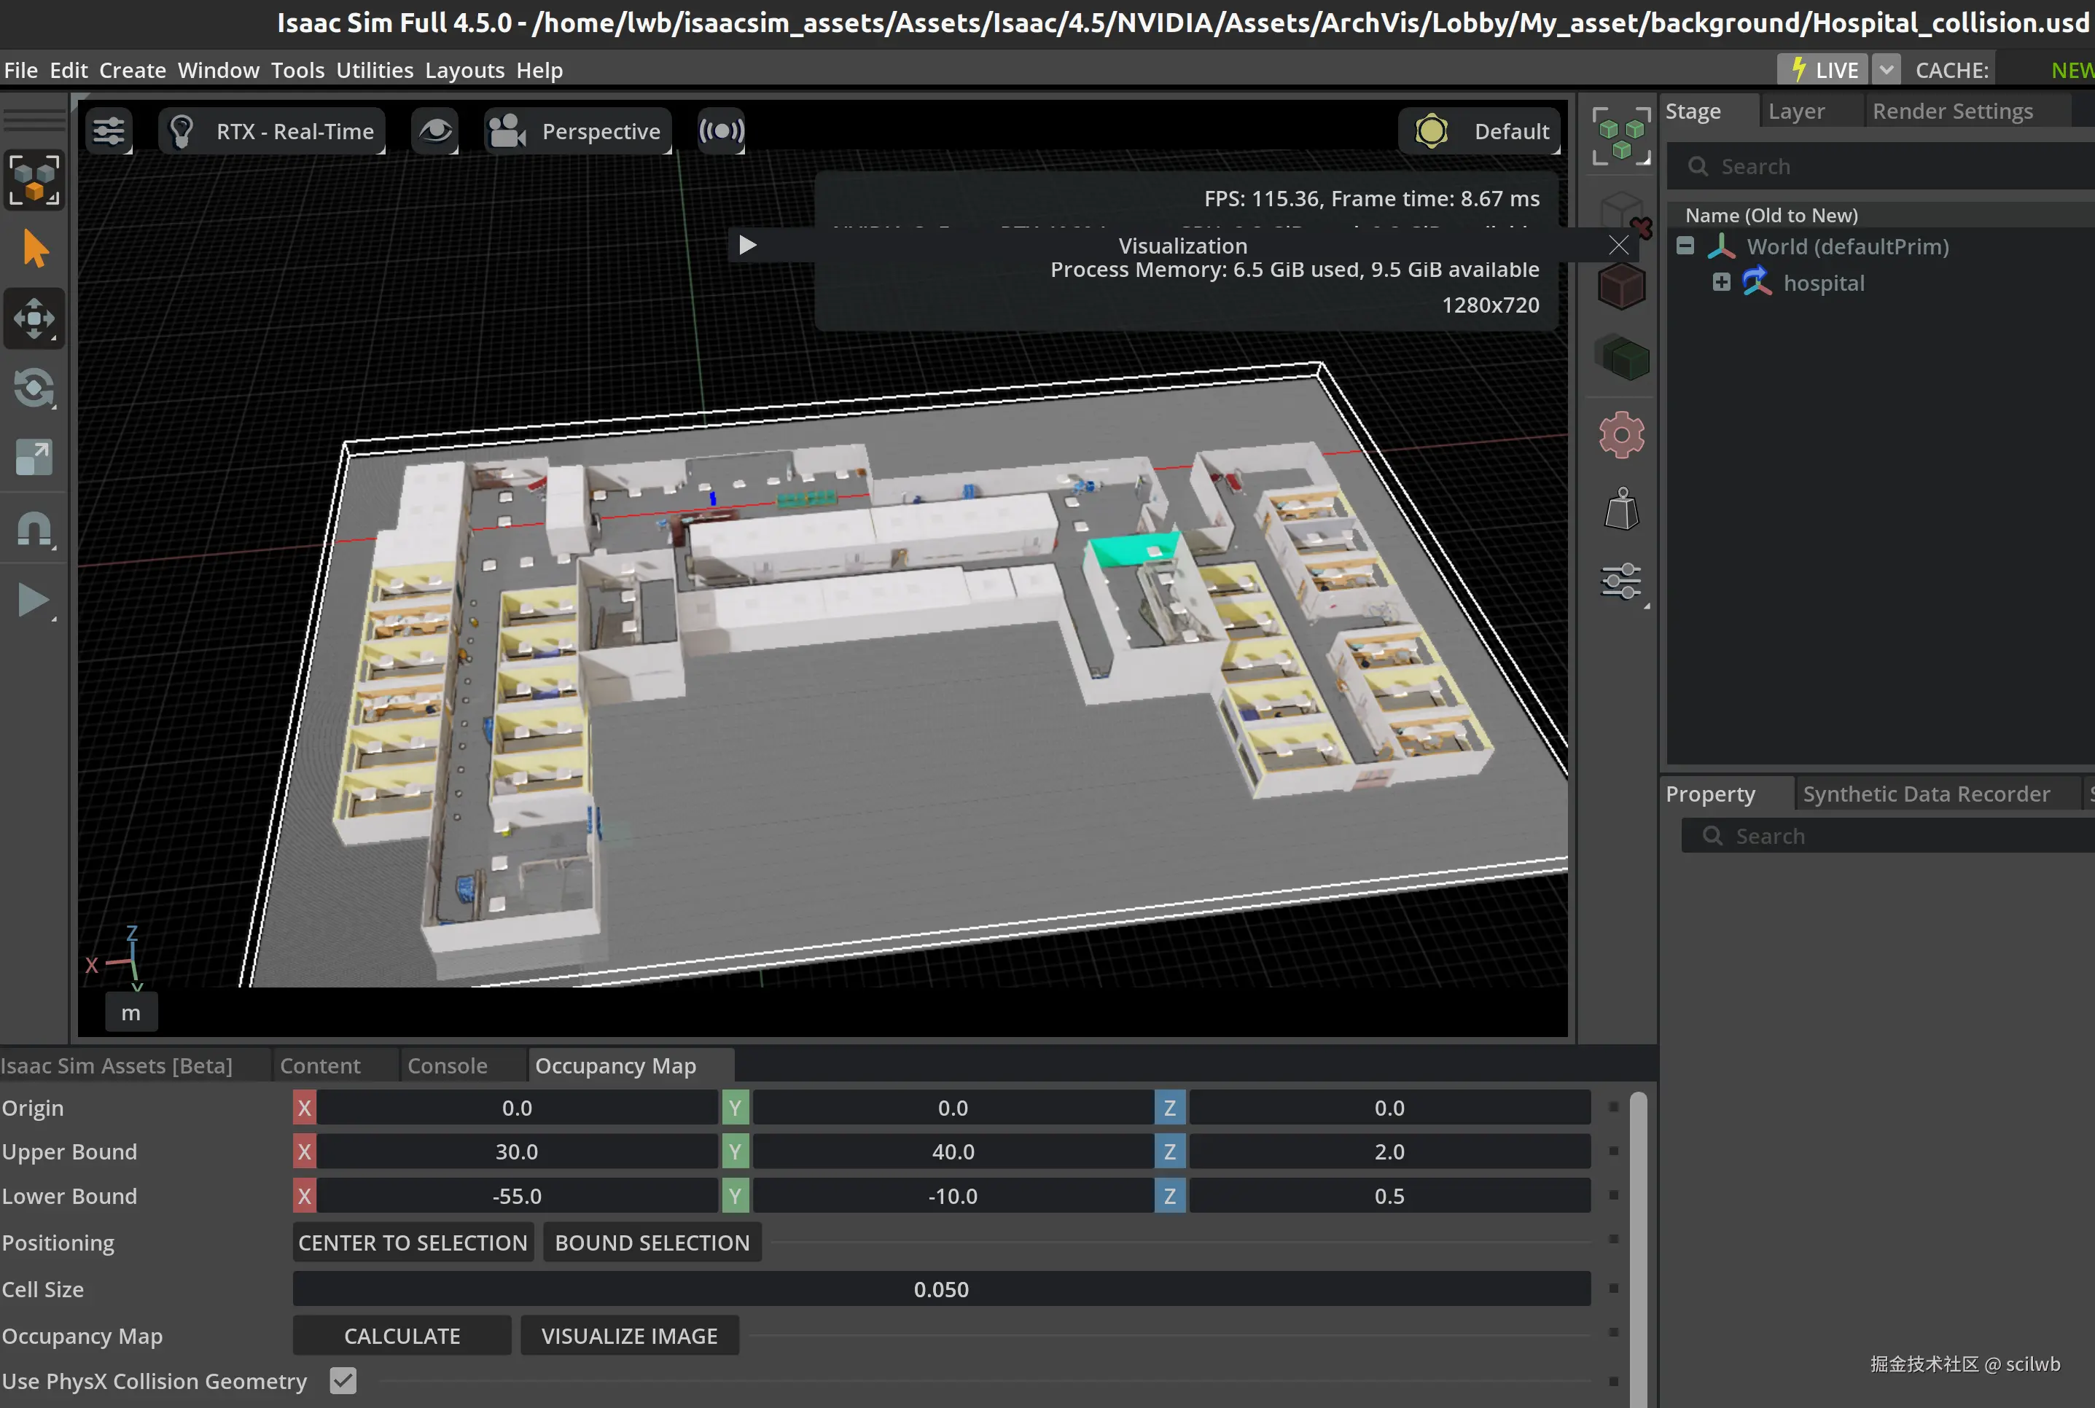The width and height of the screenshot is (2095, 1408).
Task: Click the Cell Size slider field
Action: point(940,1289)
